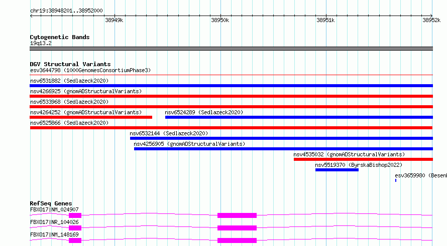
Task: Click the nsv6531882 Sedlazeck2020 blue variant bar
Action: click(231, 86)
